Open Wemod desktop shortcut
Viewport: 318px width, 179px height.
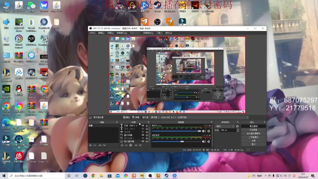click(44, 7)
